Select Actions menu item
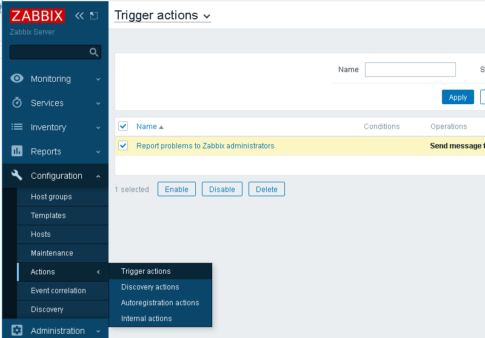485x338 pixels. [63, 272]
